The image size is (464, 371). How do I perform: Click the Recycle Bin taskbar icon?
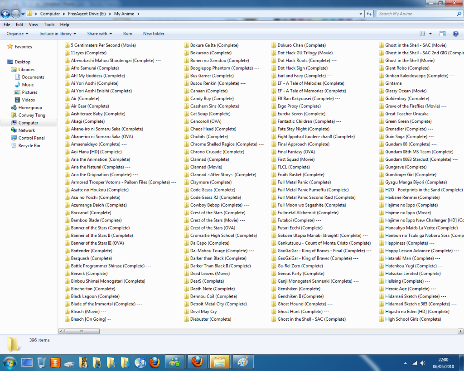(41, 362)
